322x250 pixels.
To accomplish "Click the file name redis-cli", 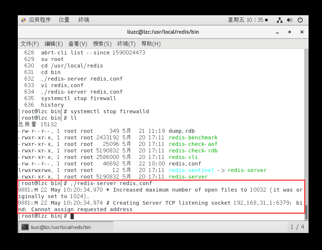I will pos(183,157).
